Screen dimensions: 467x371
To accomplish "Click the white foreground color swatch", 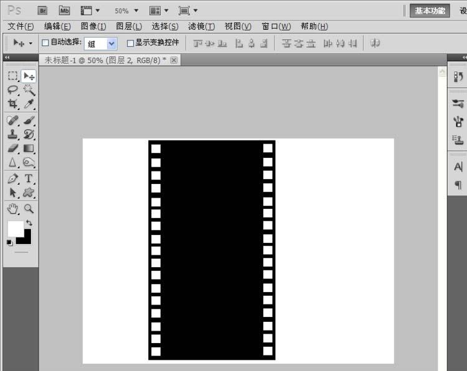I will tap(14, 228).
